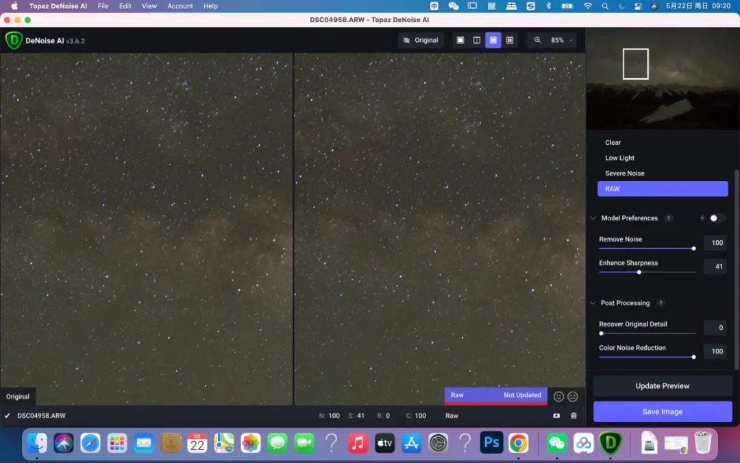Select the DSC04958.ARW file name
This screenshot has height=463, width=740.
(42, 416)
